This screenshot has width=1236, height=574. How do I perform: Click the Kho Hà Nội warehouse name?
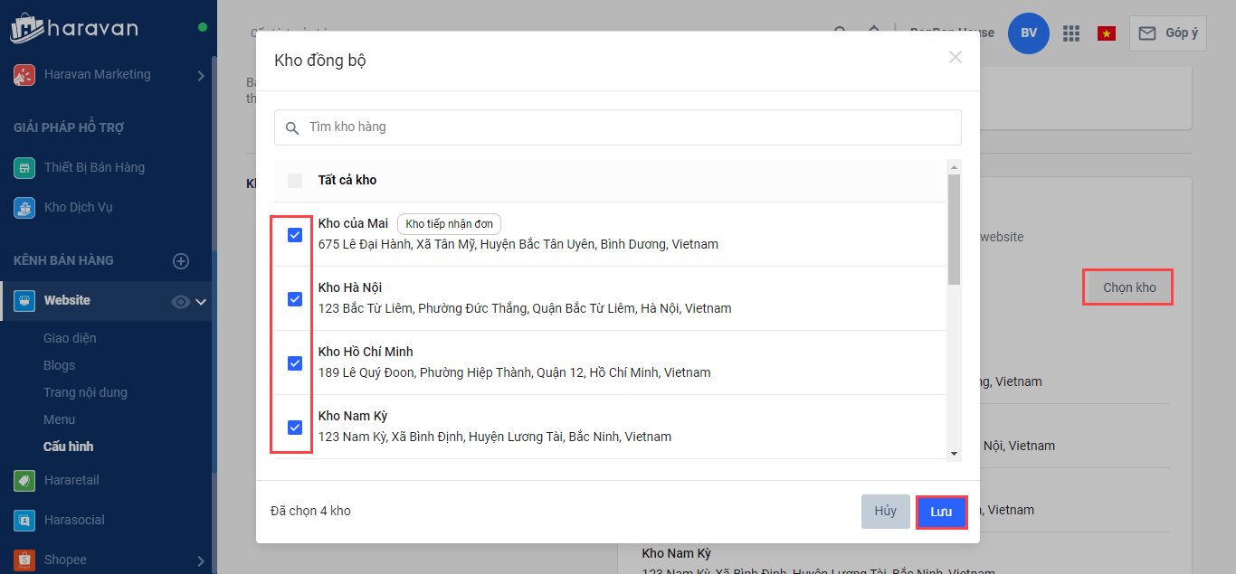coord(350,287)
